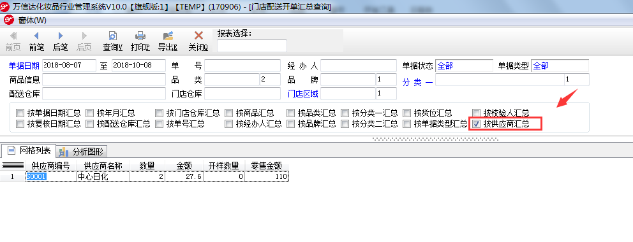The height and width of the screenshot is (242, 633).
Task: Open the 窗体(W) menu
Action: (x=33, y=20)
